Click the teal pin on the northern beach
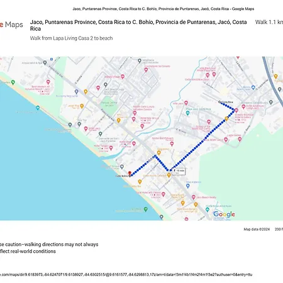Image resolution: width=283 pixels, height=283 pixels. pyautogui.click(x=38, y=108)
